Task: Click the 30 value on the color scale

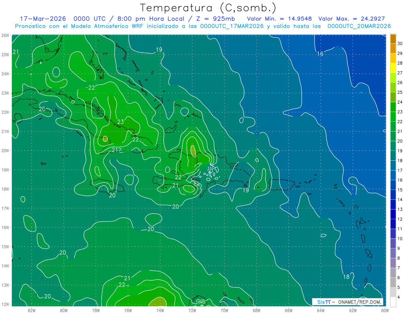Action: pos(400,43)
